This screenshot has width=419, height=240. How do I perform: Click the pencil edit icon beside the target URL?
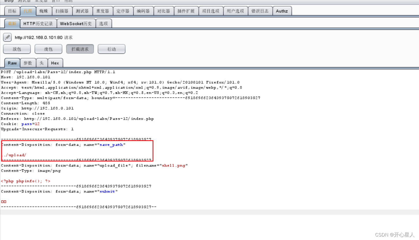point(7,37)
